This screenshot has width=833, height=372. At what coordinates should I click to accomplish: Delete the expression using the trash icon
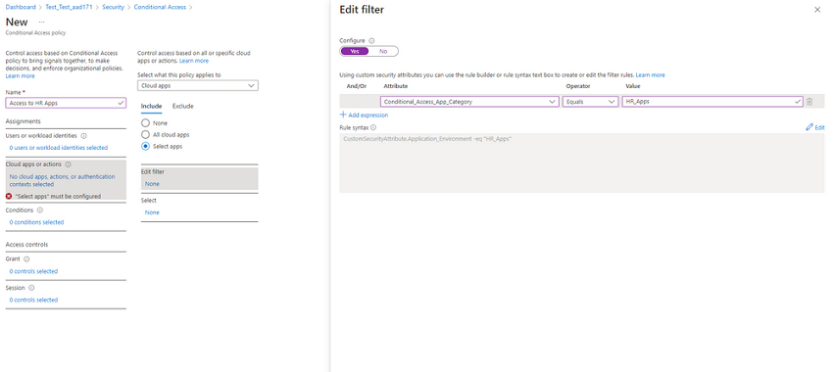809,102
